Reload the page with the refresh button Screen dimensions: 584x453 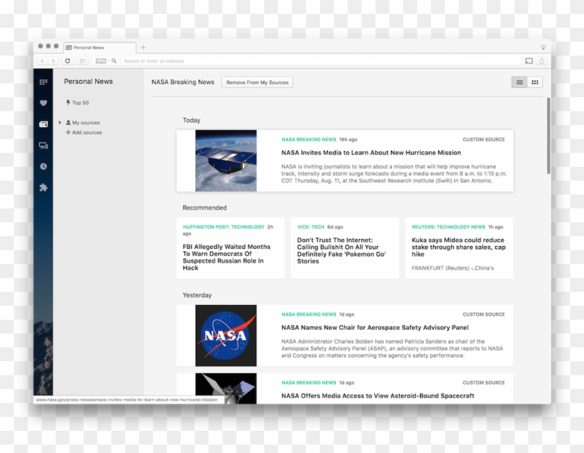click(67, 61)
